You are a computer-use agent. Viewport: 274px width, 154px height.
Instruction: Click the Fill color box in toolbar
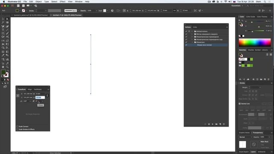click(x=3, y=72)
